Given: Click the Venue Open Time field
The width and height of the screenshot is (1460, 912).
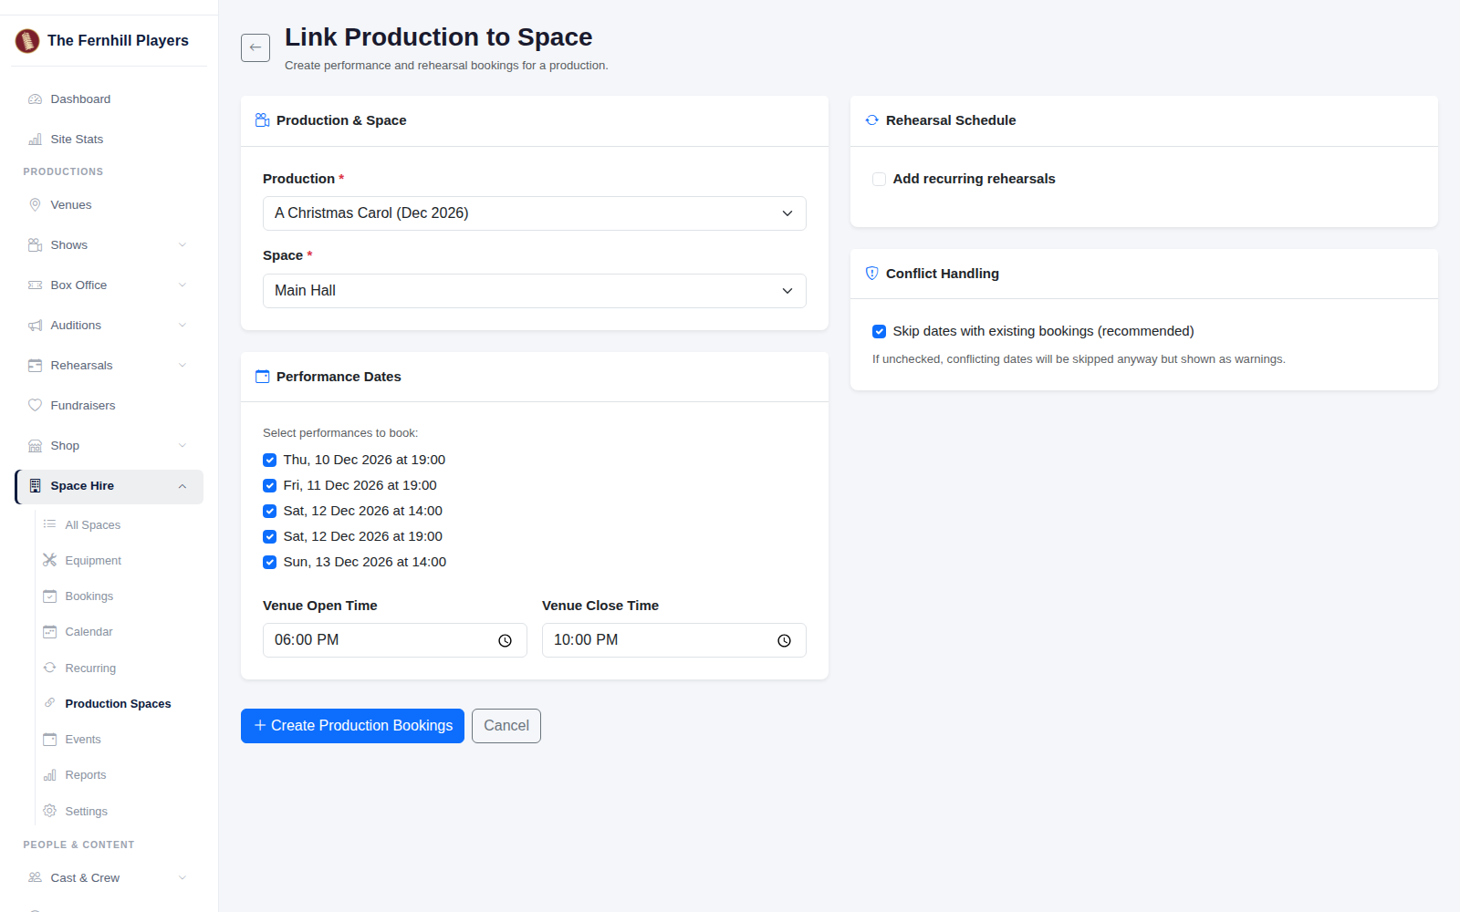Looking at the screenshot, I should pyautogui.click(x=395, y=640).
